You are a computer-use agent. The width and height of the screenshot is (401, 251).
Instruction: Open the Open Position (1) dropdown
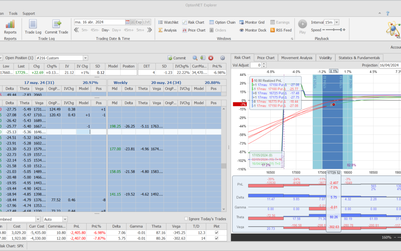coord(1,58)
